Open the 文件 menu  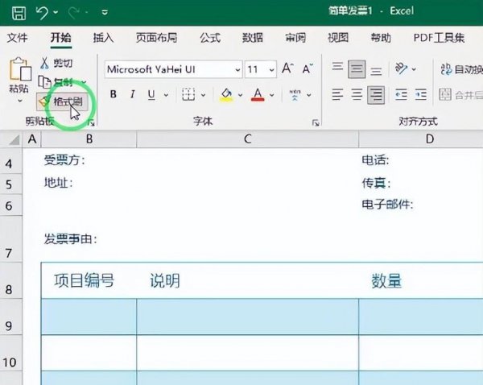click(18, 38)
